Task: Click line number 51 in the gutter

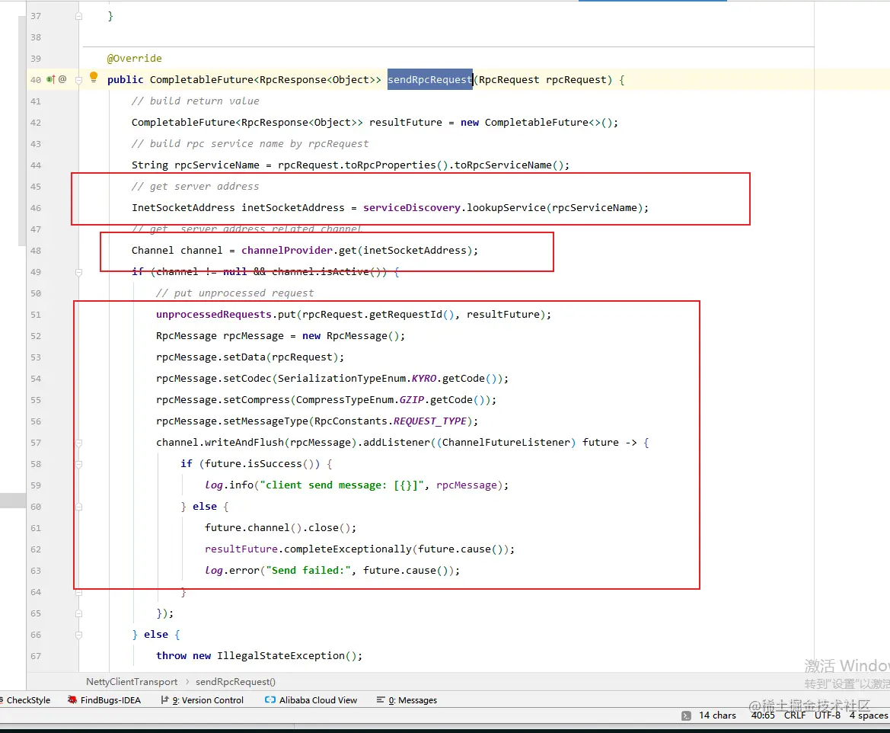Action: point(36,315)
